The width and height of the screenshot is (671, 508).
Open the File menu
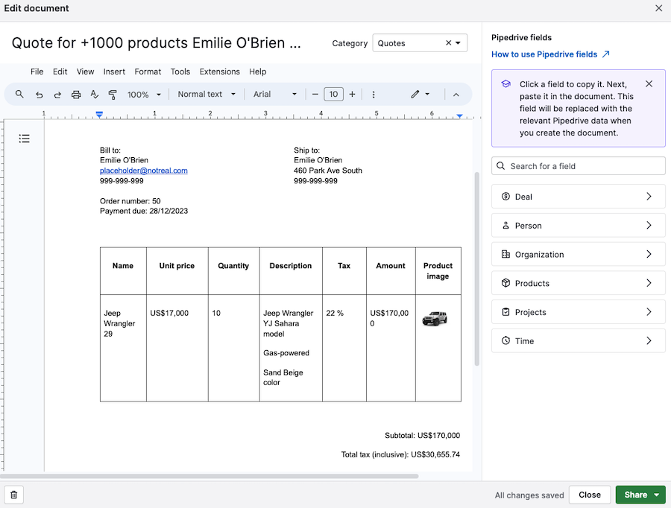click(x=37, y=72)
